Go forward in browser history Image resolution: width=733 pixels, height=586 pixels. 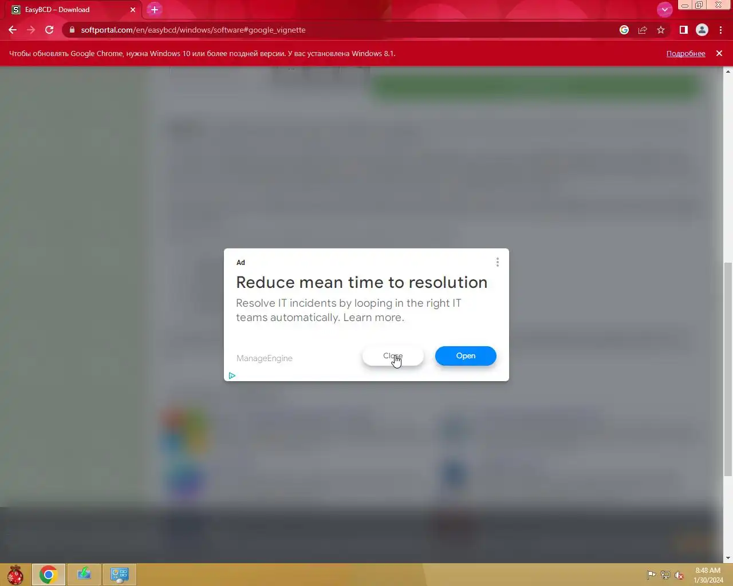tap(31, 30)
